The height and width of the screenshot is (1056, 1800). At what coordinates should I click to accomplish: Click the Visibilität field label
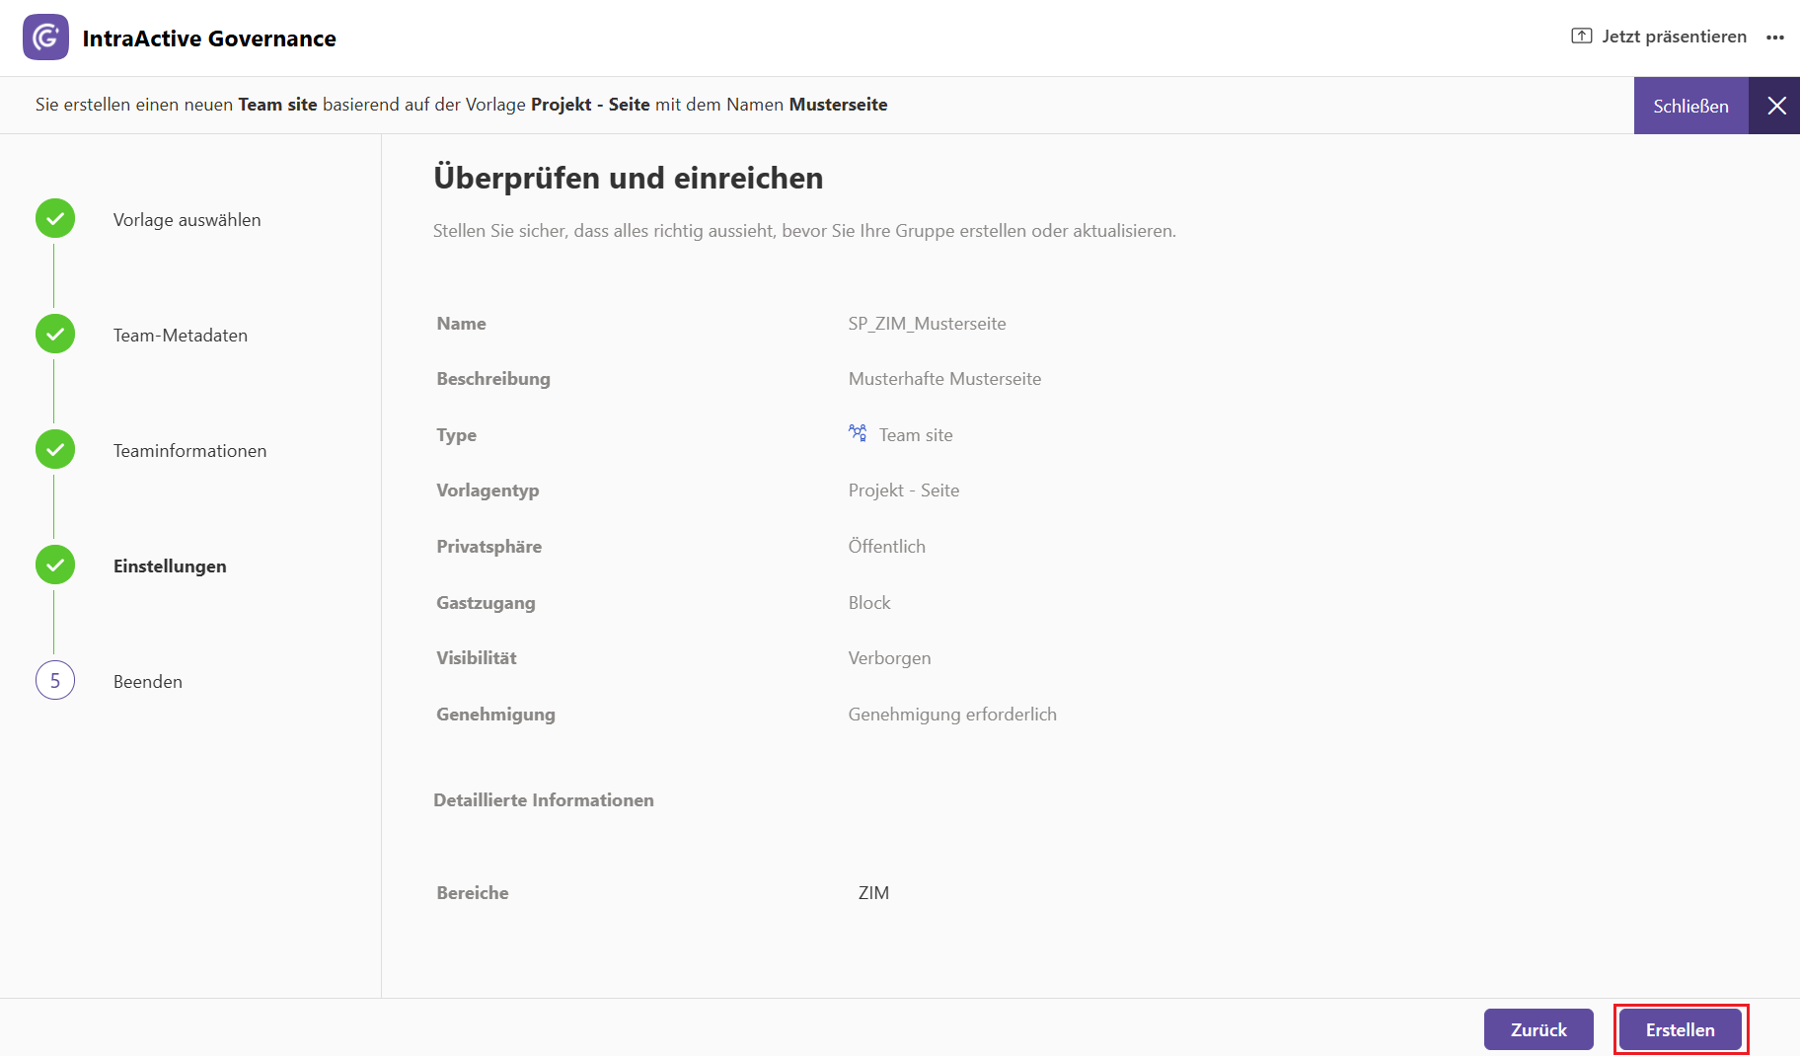coord(477,658)
